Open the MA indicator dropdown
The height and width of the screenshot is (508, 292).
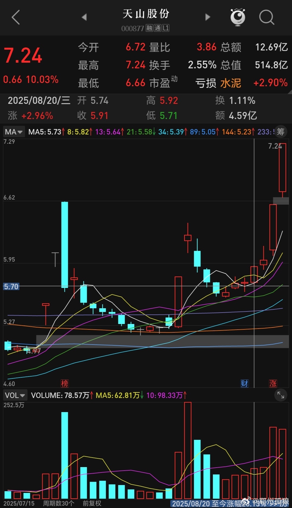pos(14,132)
